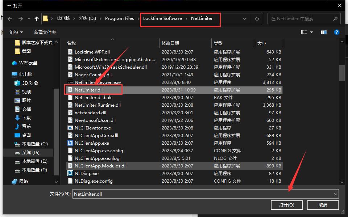
Task: Go back with the left arrow button
Action: click(x=10, y=19)
